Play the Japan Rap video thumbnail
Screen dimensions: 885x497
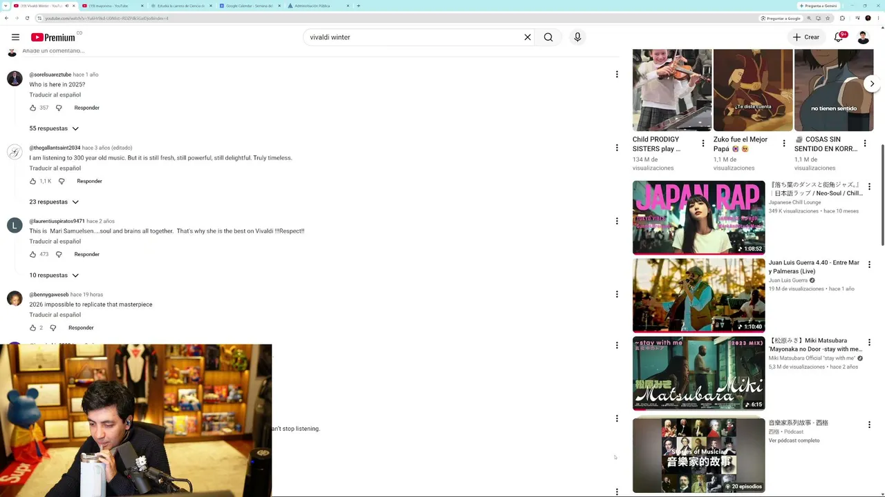click(698, 217)
